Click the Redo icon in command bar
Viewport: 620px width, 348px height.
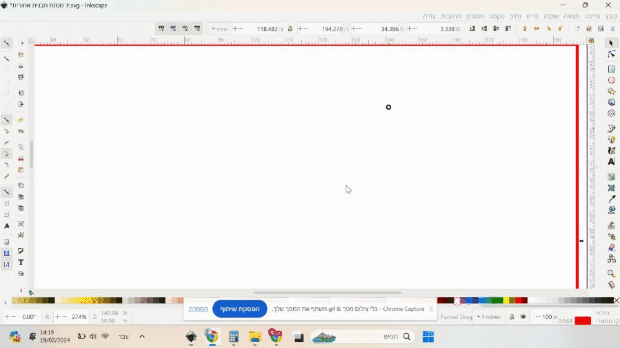(21, 131)
